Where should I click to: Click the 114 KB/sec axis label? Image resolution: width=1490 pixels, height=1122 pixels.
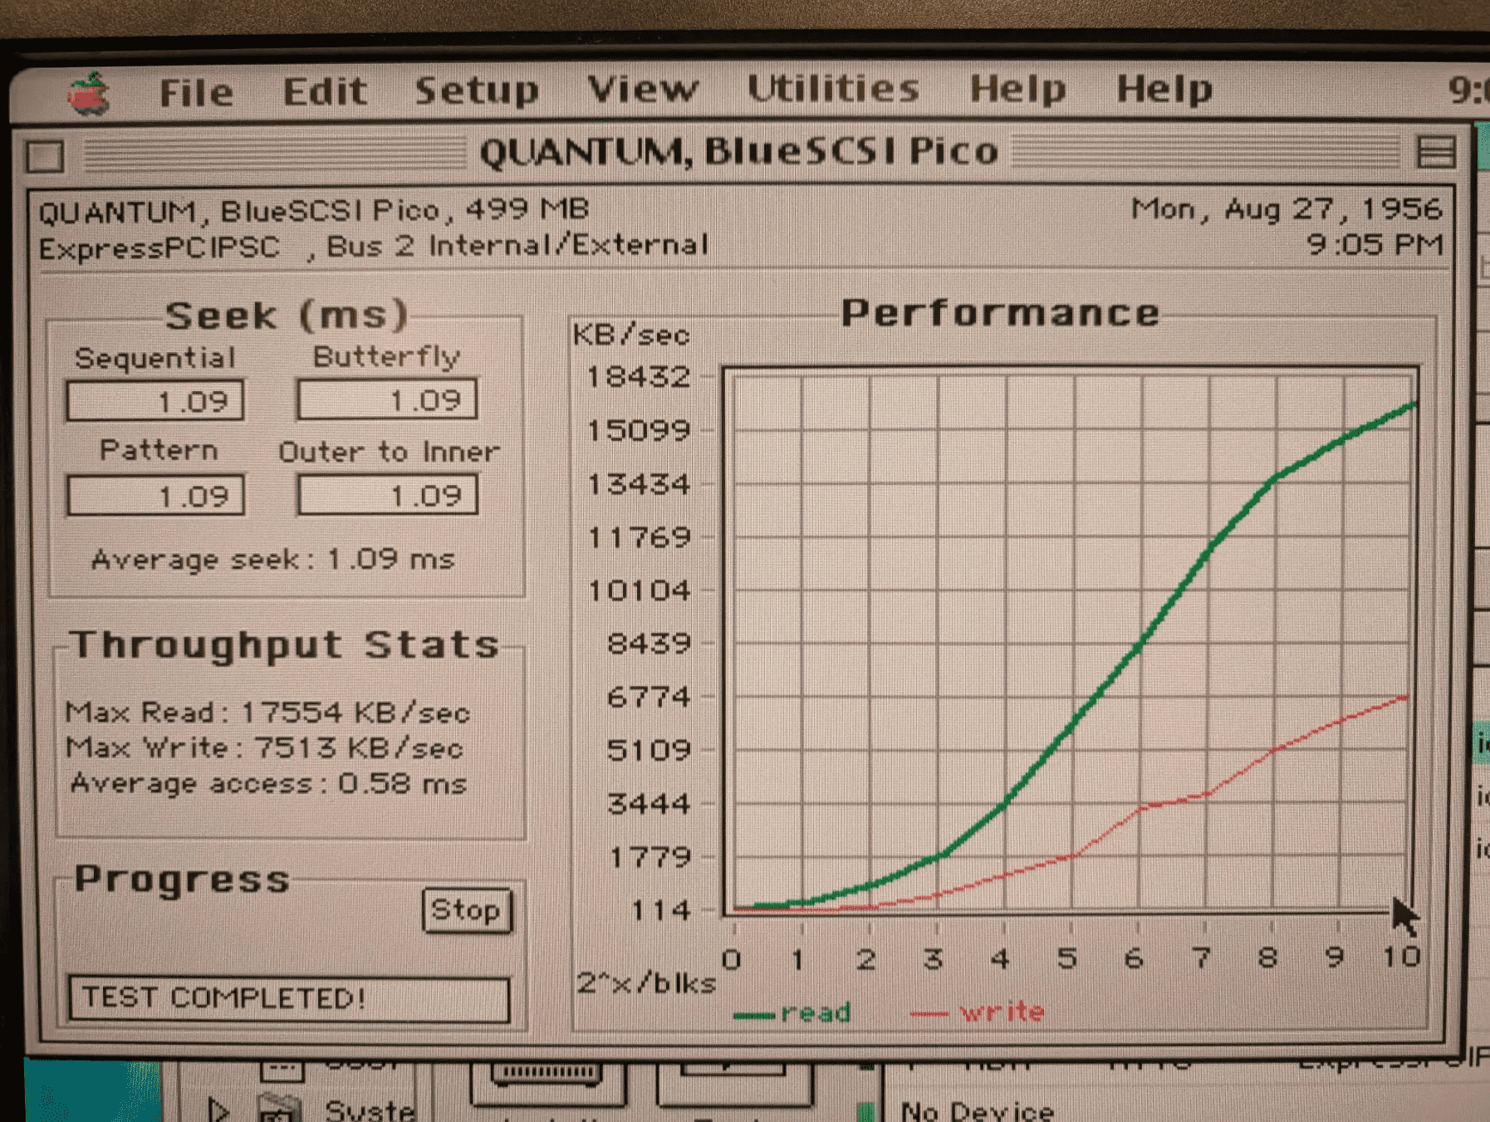coord(661,911)
